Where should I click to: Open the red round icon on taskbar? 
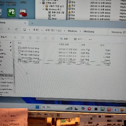(89, 109)
